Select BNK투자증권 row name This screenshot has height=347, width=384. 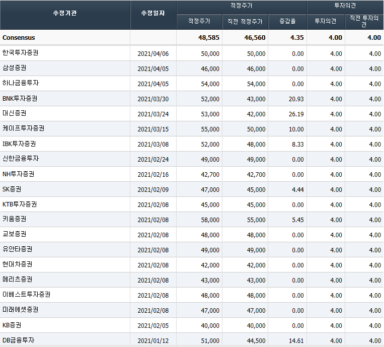pyautogui.click(x=20, y=98)
